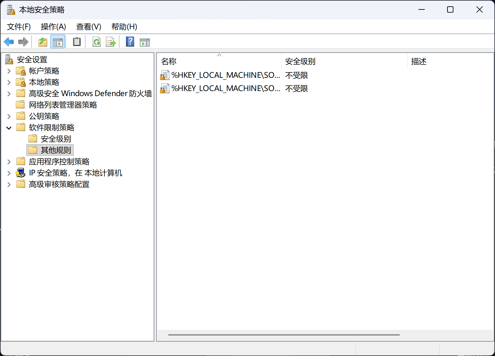Expand the 帐户策略 tree node
This screenshot has height=356, width=495.
tap(9, 71)
